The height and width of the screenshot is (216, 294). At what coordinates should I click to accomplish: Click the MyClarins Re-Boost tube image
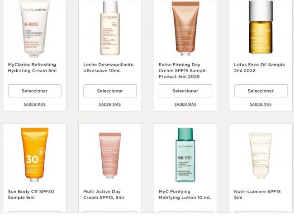pos(35,28)
